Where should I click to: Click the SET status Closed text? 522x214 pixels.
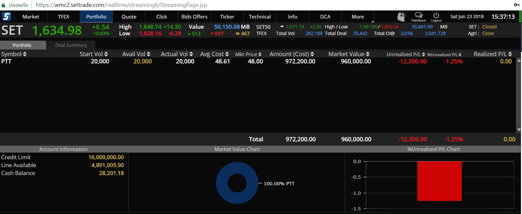coord(490,27)
